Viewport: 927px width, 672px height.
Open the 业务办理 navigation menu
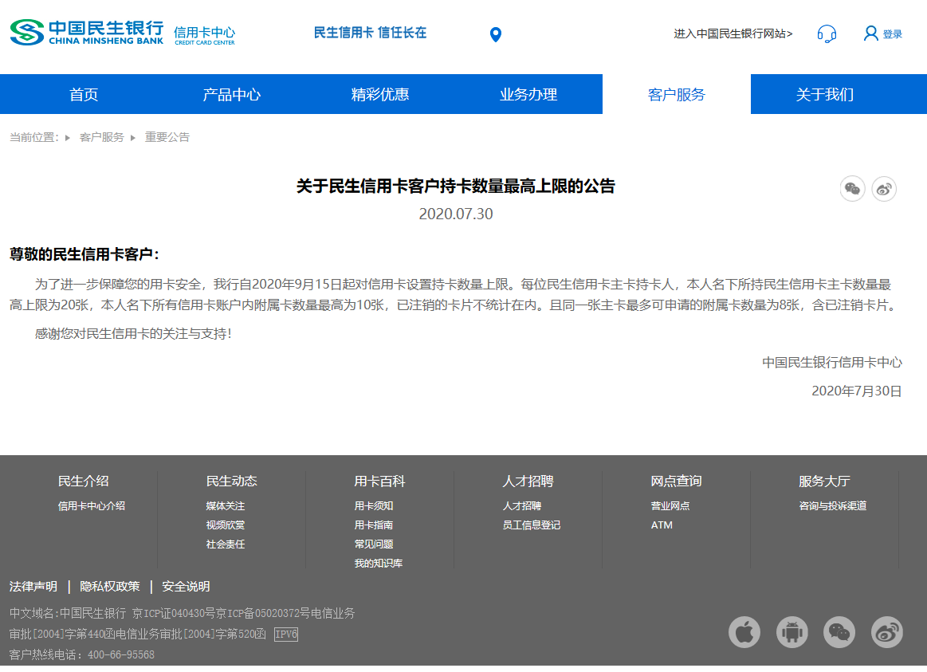coord(528,95)
